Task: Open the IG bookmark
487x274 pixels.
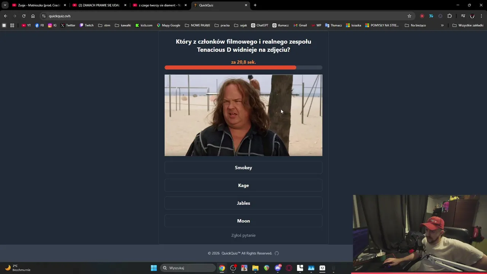Action: 52,25
